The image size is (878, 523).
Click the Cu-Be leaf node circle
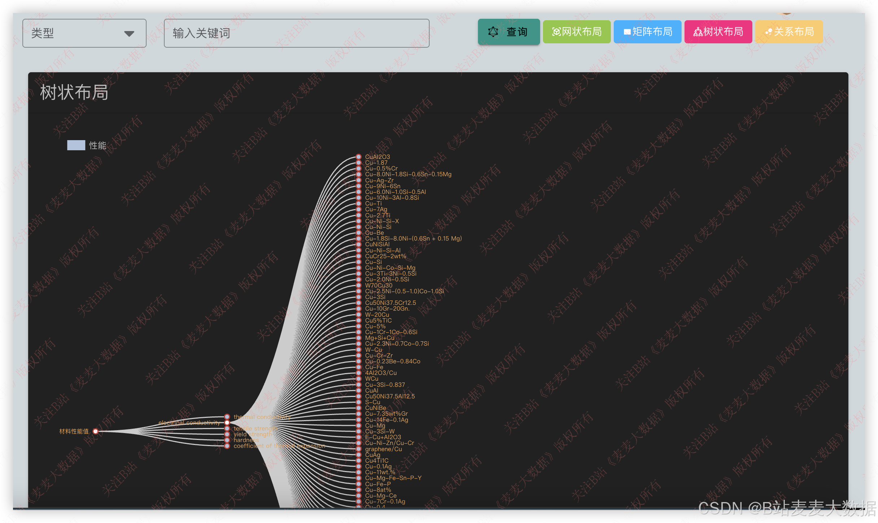pyautogui.click(x=358, y=233)
